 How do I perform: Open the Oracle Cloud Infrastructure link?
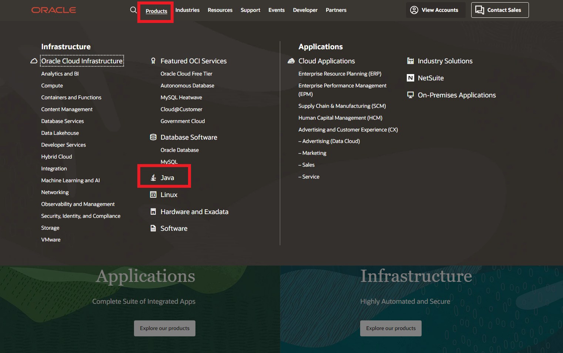(82, 61)
